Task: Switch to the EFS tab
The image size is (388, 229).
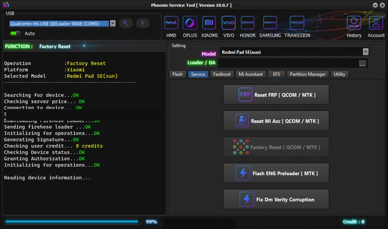Action: point(276,74)
